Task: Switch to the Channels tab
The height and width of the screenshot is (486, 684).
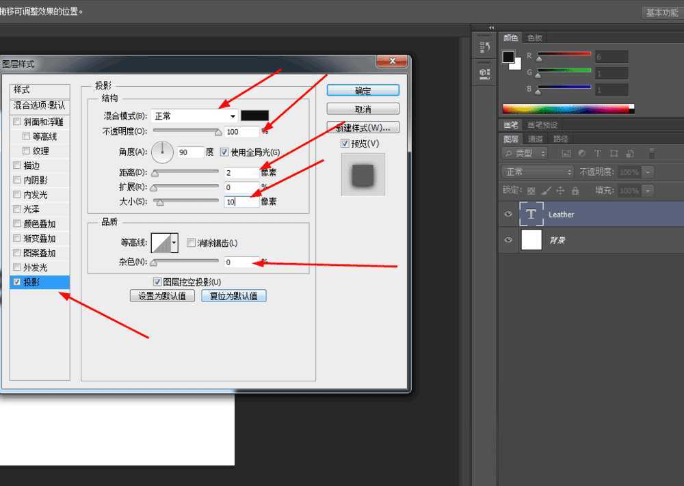Action: [x=535, y=138]
